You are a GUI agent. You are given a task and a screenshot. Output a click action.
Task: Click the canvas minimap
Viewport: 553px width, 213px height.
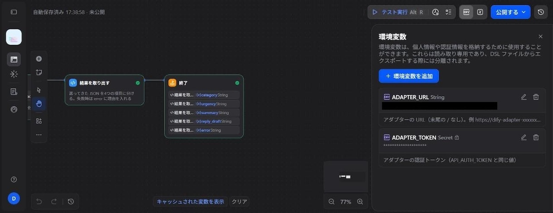pos(346,176)
